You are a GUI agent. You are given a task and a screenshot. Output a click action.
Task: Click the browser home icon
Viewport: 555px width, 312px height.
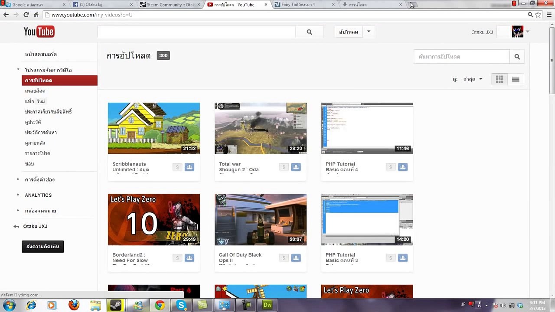tap(36, 15)
